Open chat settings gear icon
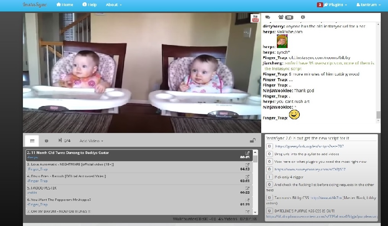This screenshot has height=226, width=388. click(x=303, y=17)
